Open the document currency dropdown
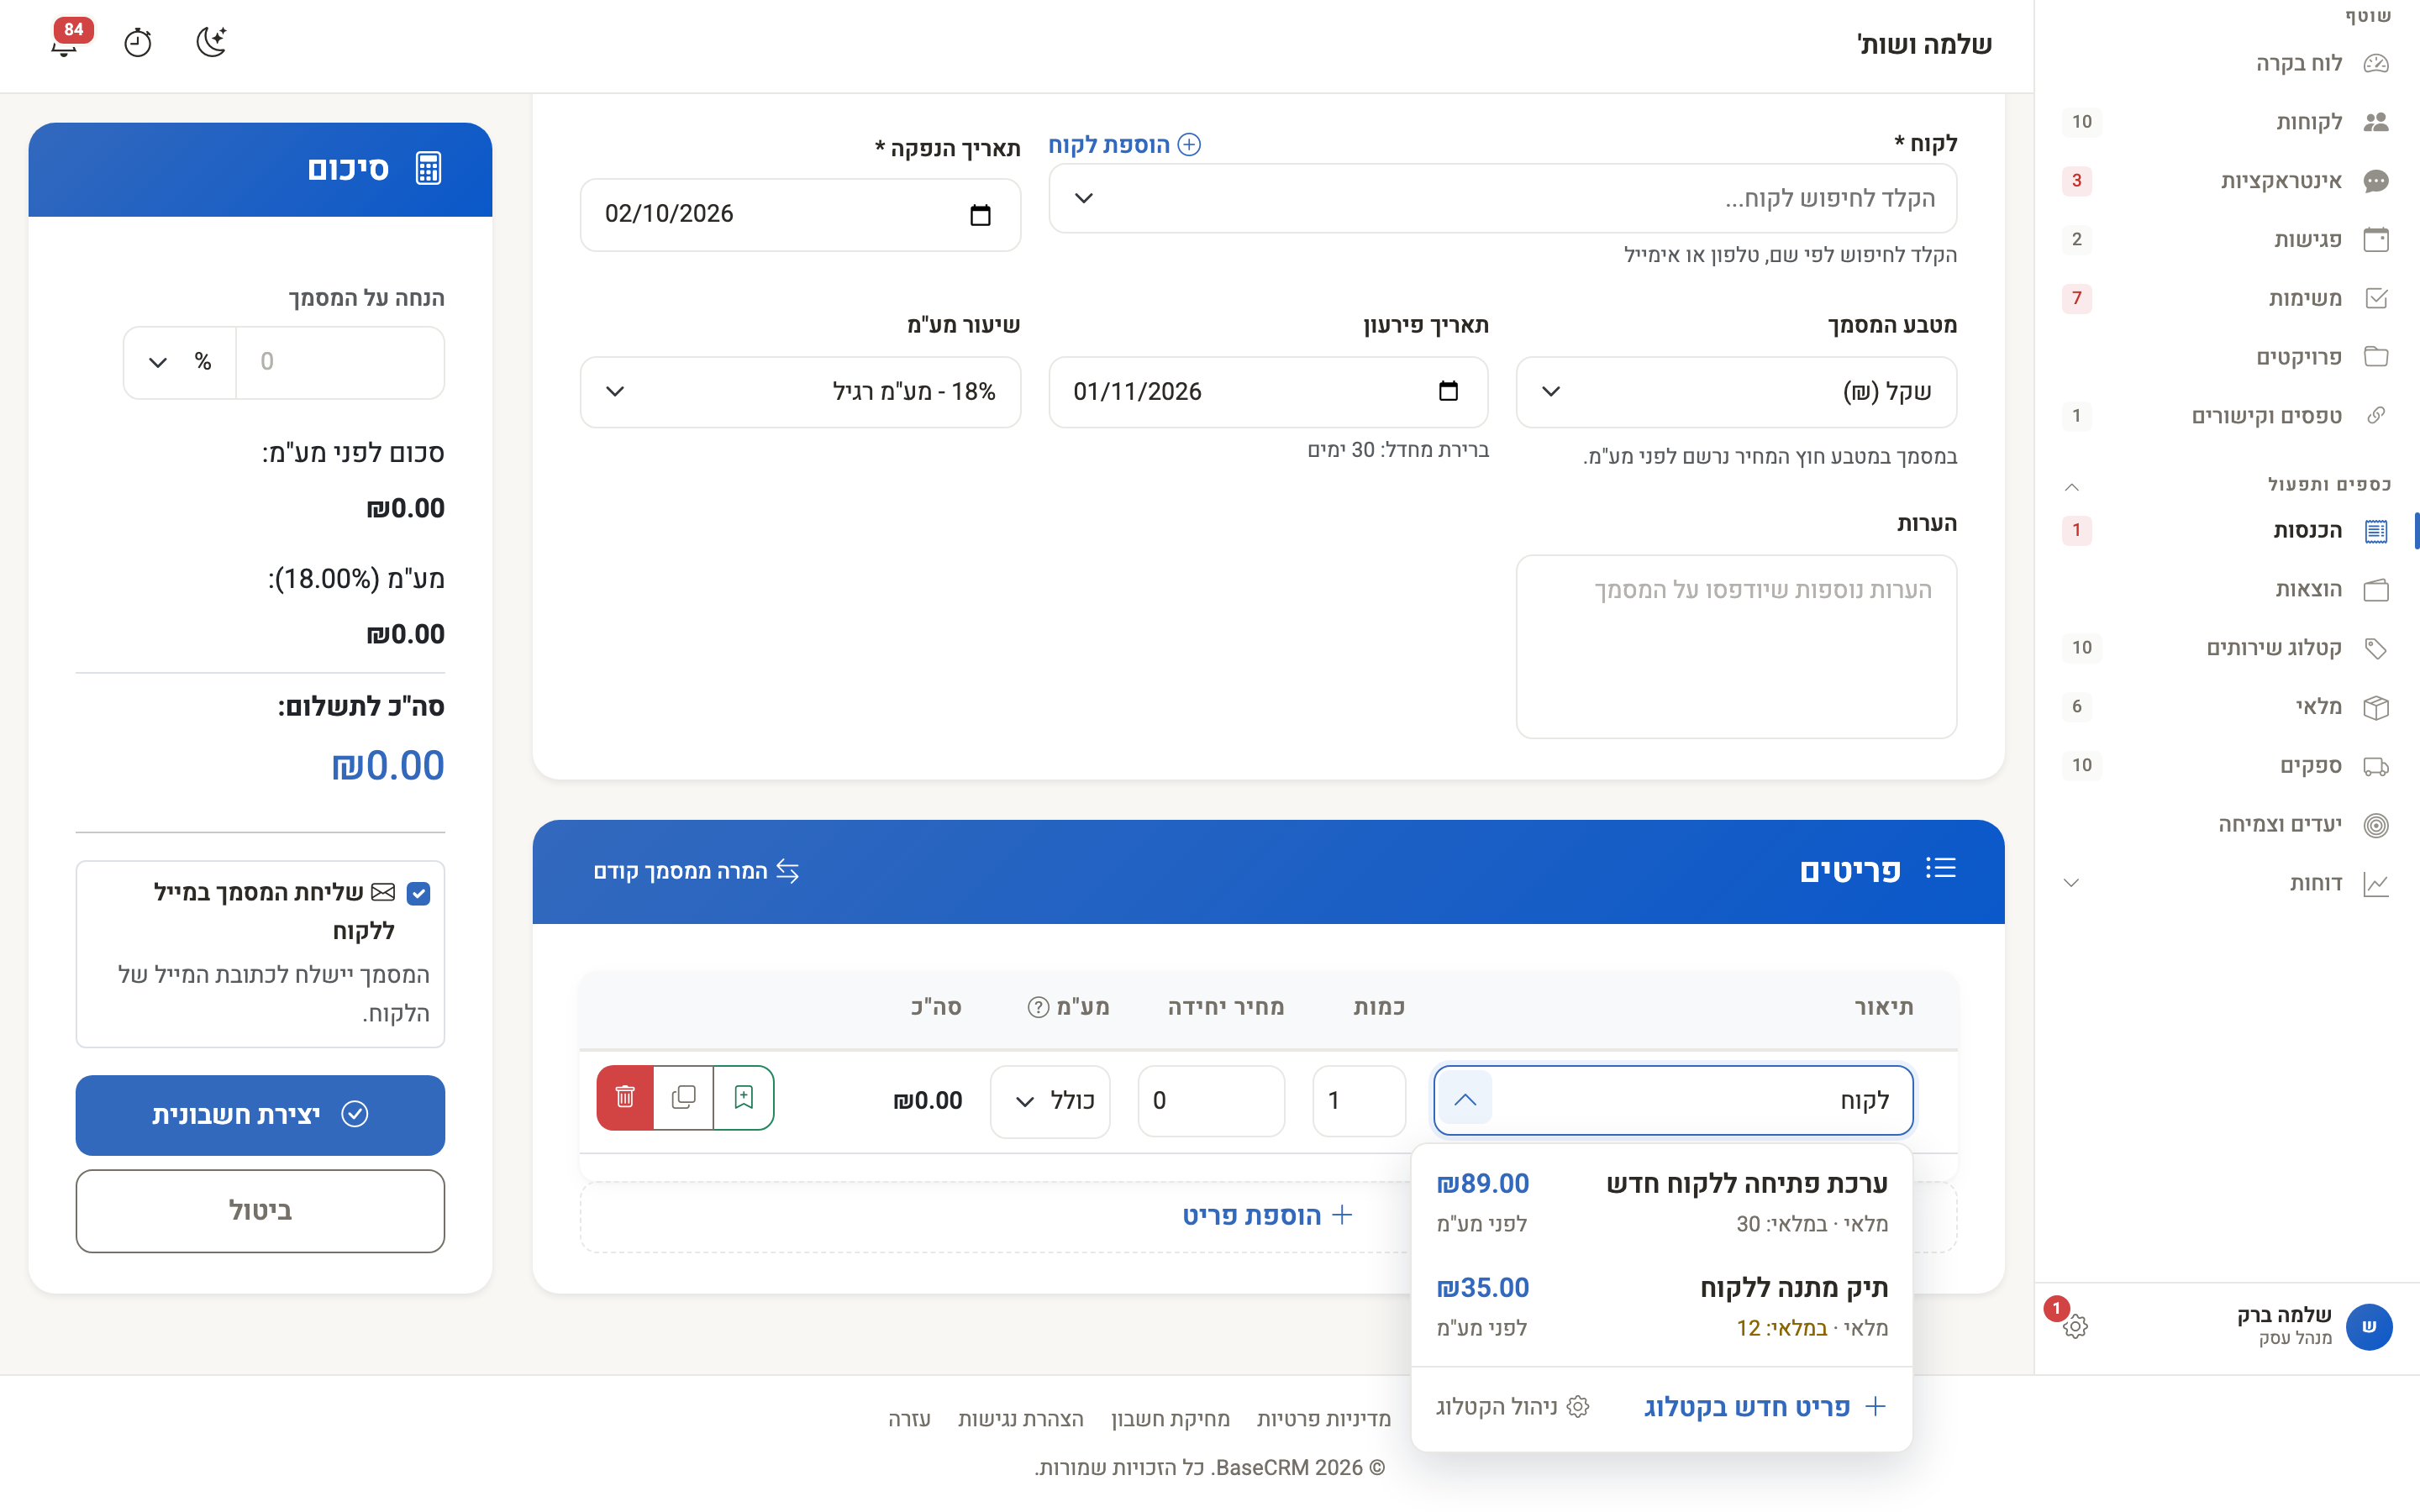Screen dimensions: 2420x1512 1736,392
